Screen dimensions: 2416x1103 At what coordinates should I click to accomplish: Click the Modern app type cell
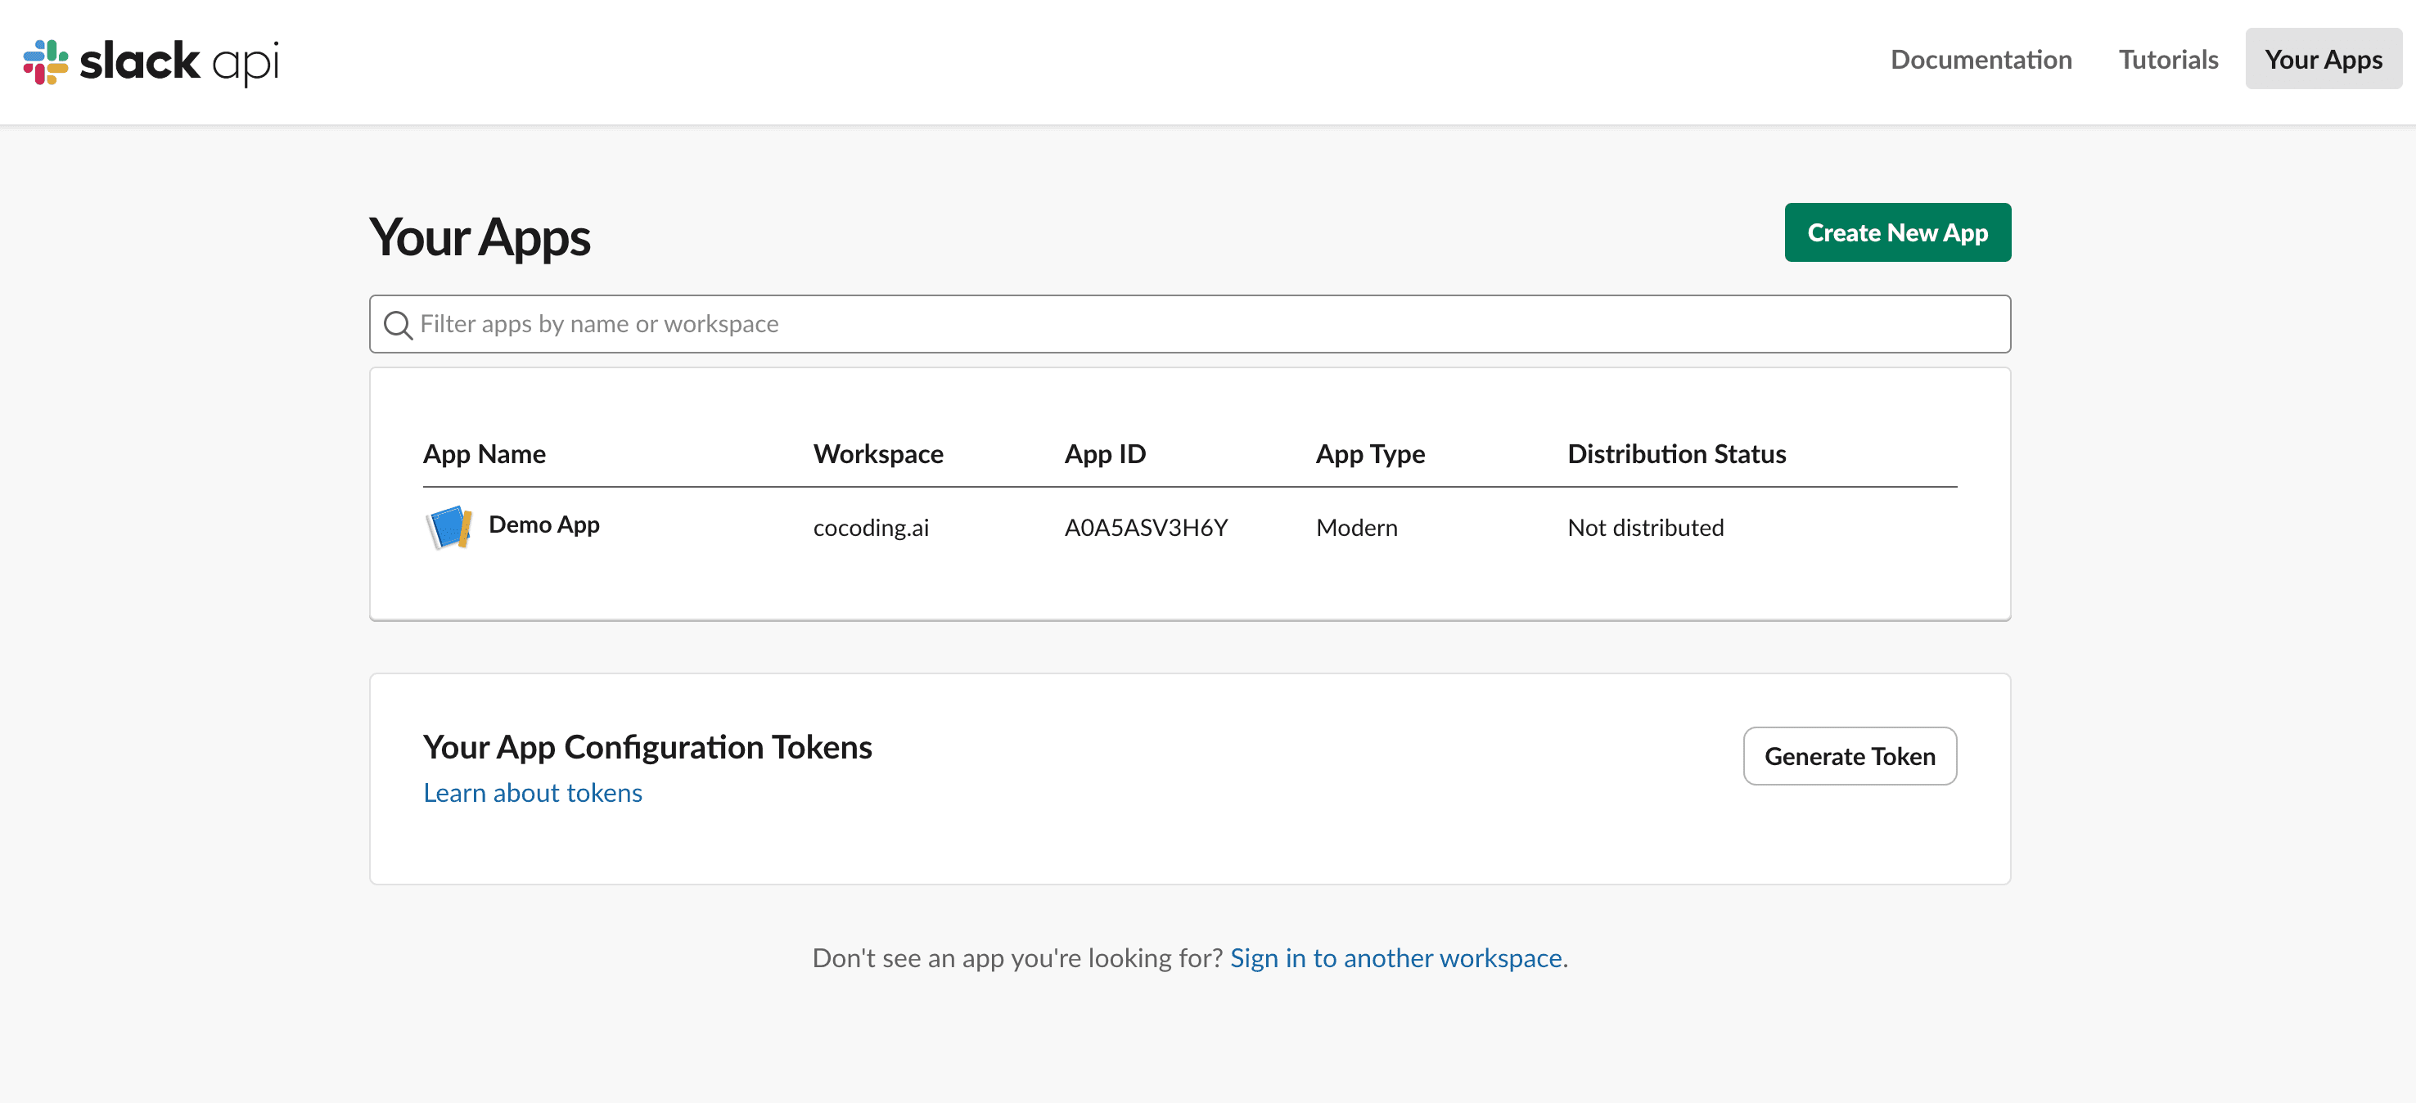coord(1357,527)
